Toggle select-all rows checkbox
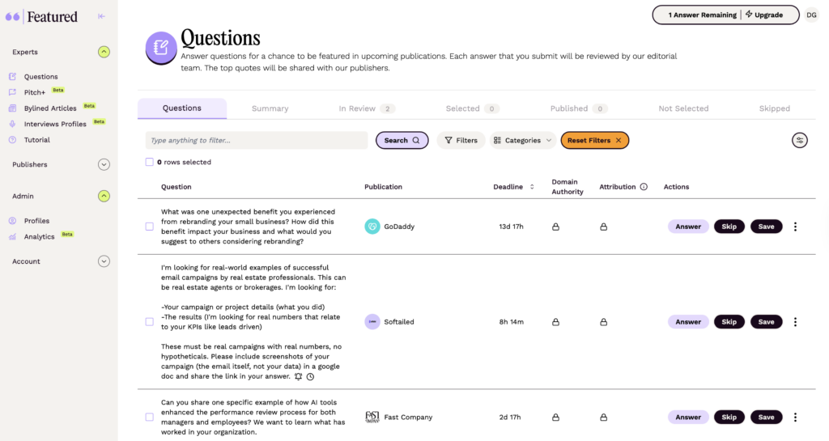829x441 pixels. [150, 162]
